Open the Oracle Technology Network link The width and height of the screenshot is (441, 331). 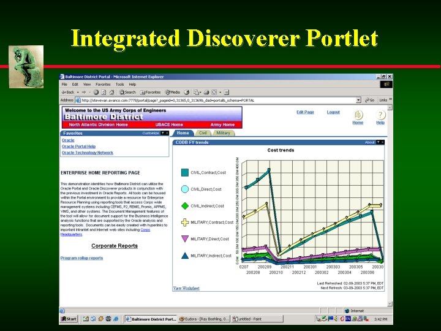(x=88, y=153)
